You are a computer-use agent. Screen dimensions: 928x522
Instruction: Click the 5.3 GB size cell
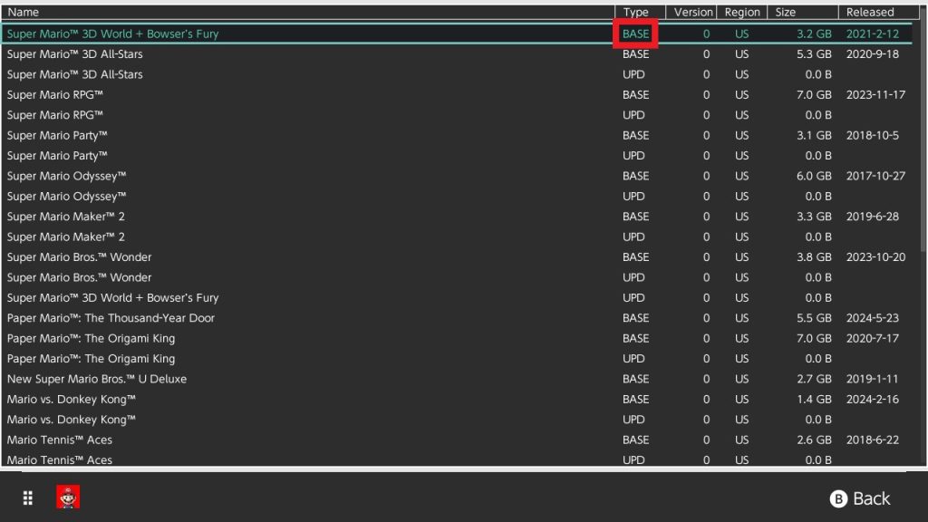pos(814,53)
